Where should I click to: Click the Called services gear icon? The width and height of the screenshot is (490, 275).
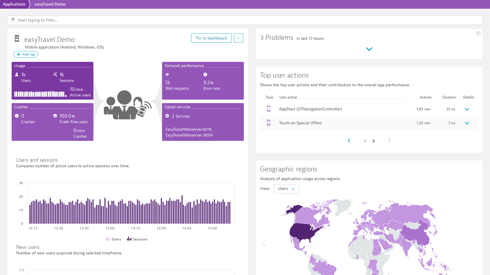(x=167, y=116)
